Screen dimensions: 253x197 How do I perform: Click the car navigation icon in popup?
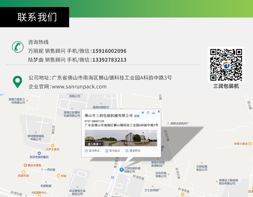click(153, 112)
